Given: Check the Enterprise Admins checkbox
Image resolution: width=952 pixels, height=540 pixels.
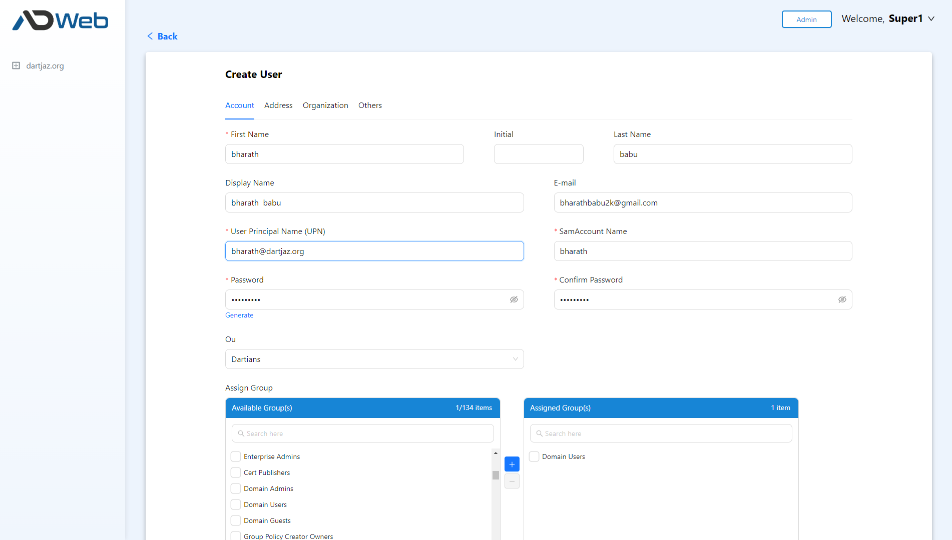Looking at the screenshot, I should coord(236,456).
